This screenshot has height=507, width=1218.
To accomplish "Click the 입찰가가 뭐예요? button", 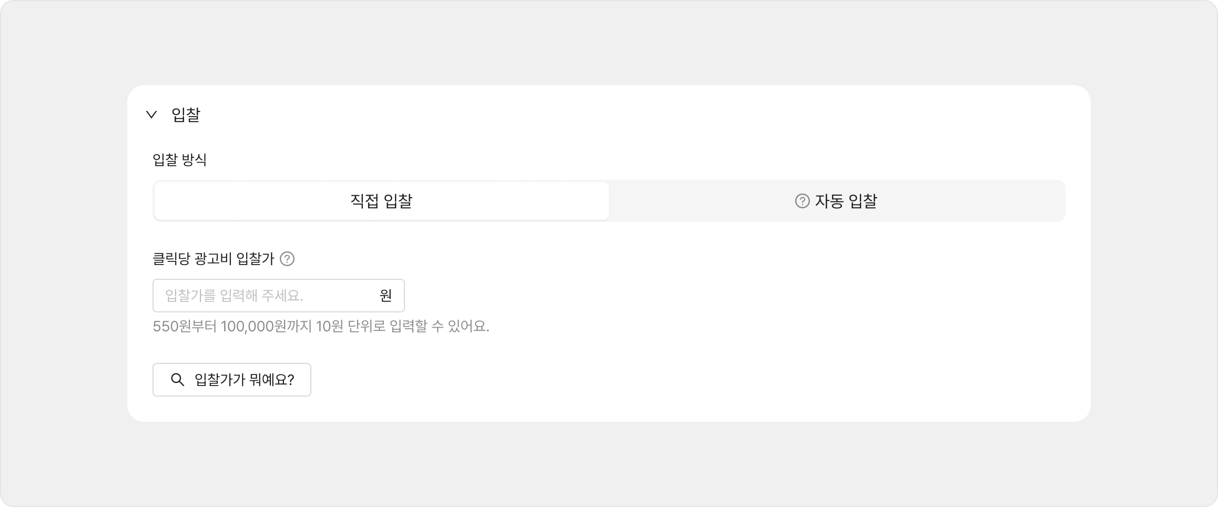I will (x=232, y=380).
